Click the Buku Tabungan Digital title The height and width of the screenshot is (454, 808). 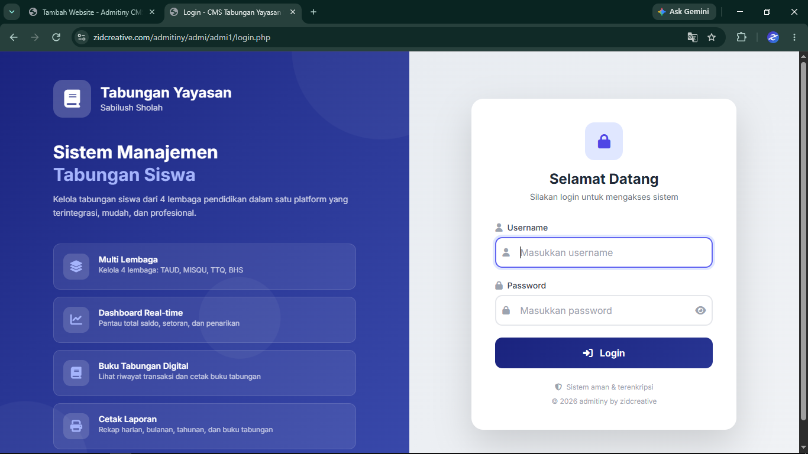(x=144, y=366)
